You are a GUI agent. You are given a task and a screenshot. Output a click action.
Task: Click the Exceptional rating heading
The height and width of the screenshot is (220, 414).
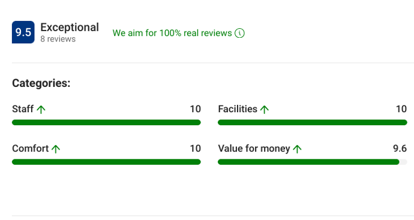(x=70, y=27)
